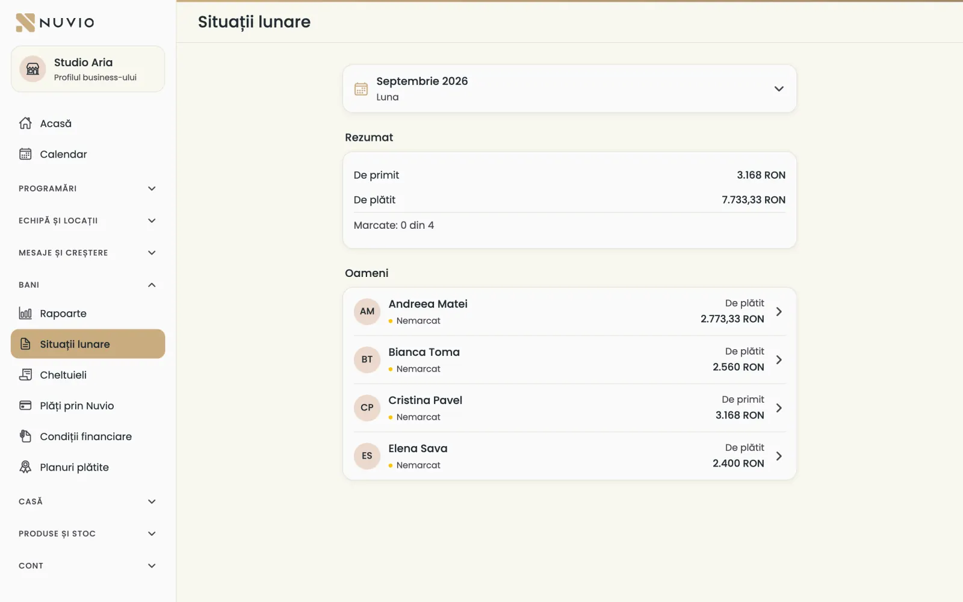This screenshot has height=602, width=963.
Task: Click the CP avatar for Cristina Pavel
Action: pos(367,408)
